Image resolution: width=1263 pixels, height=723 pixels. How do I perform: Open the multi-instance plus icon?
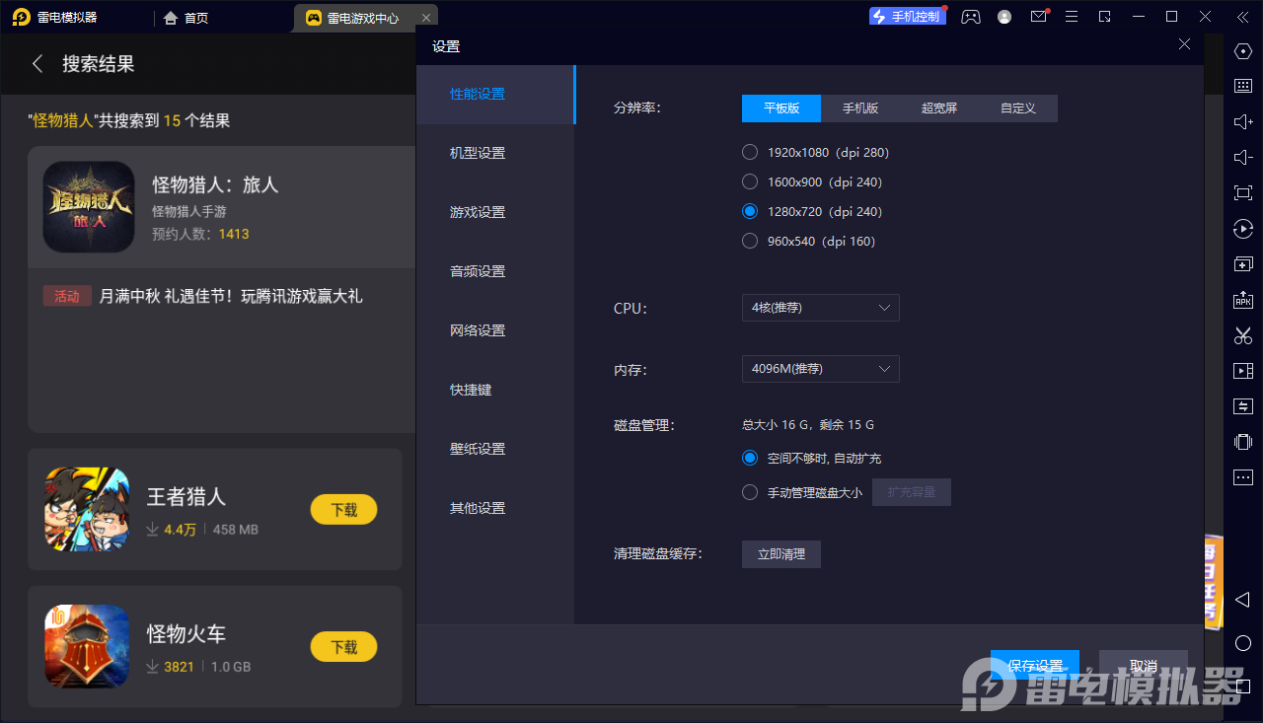click(1243, 264)
